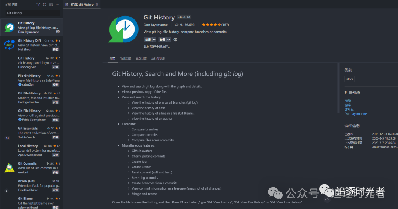The width and height of the screenshot is (398, 209).
Task: Open the 更改日志 tab
Action: pyautogui.click(x=141, y=58)
